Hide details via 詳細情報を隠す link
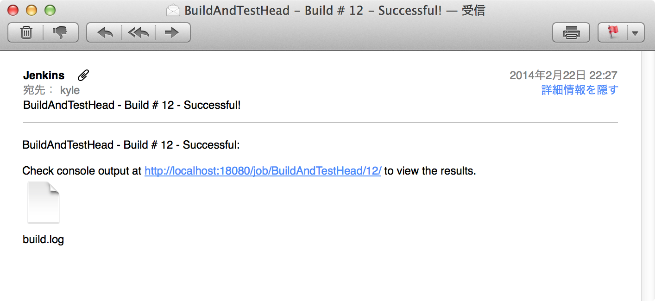Screen dimensions: 655x301 (579, 90)
